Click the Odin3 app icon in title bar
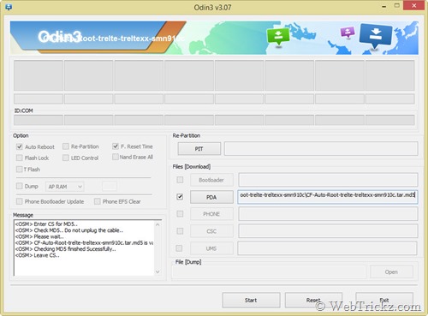The height and width of the screenshot is (316, 428). click(9, 7)
